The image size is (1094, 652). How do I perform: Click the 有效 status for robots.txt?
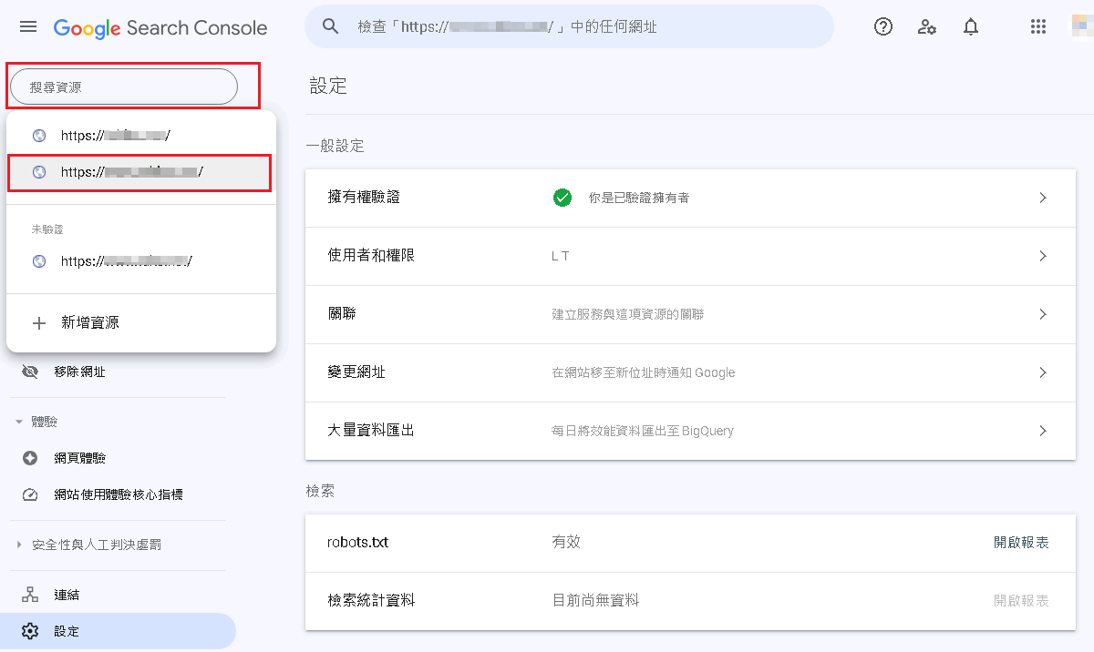pyautogui.click(x=566, y=542)
